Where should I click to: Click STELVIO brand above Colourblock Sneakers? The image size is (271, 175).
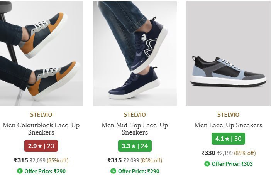coord(41,114)
